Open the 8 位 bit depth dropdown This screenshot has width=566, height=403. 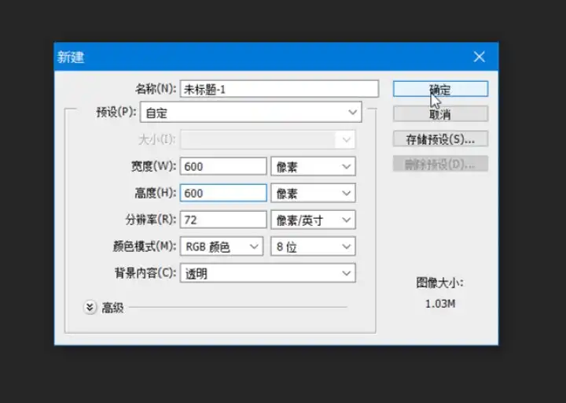coord(313,246)
